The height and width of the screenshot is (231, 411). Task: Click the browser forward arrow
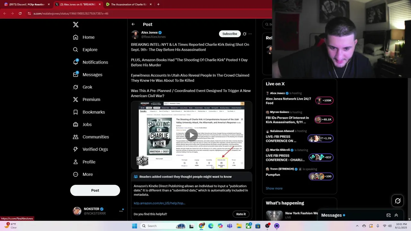(12, 13)
